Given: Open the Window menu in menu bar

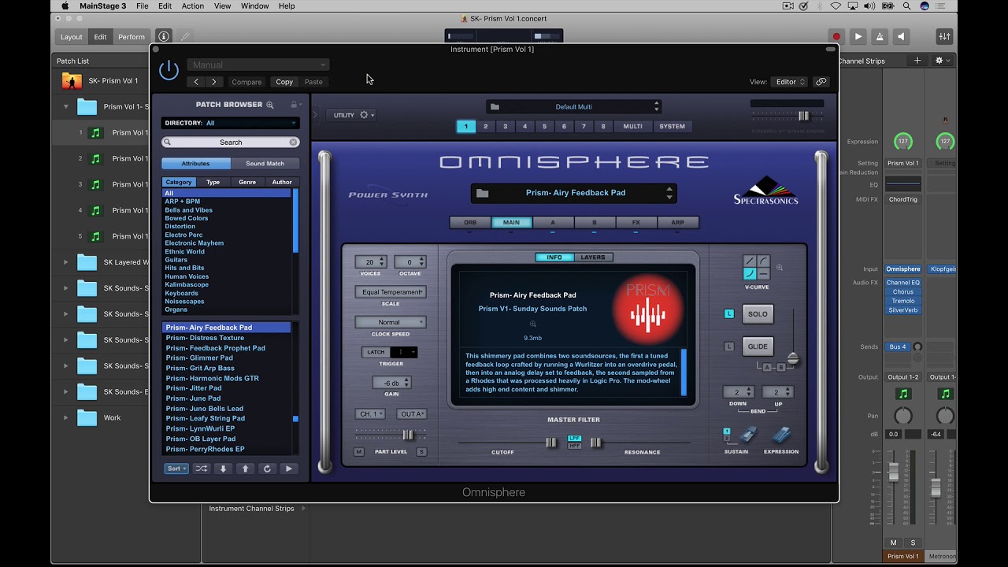Looking at the screenshot, I should pos(254,6).
